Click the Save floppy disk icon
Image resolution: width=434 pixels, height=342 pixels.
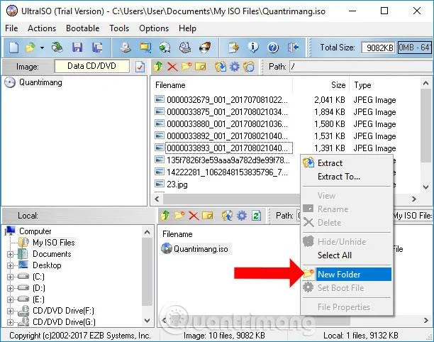tap(77, 48)
